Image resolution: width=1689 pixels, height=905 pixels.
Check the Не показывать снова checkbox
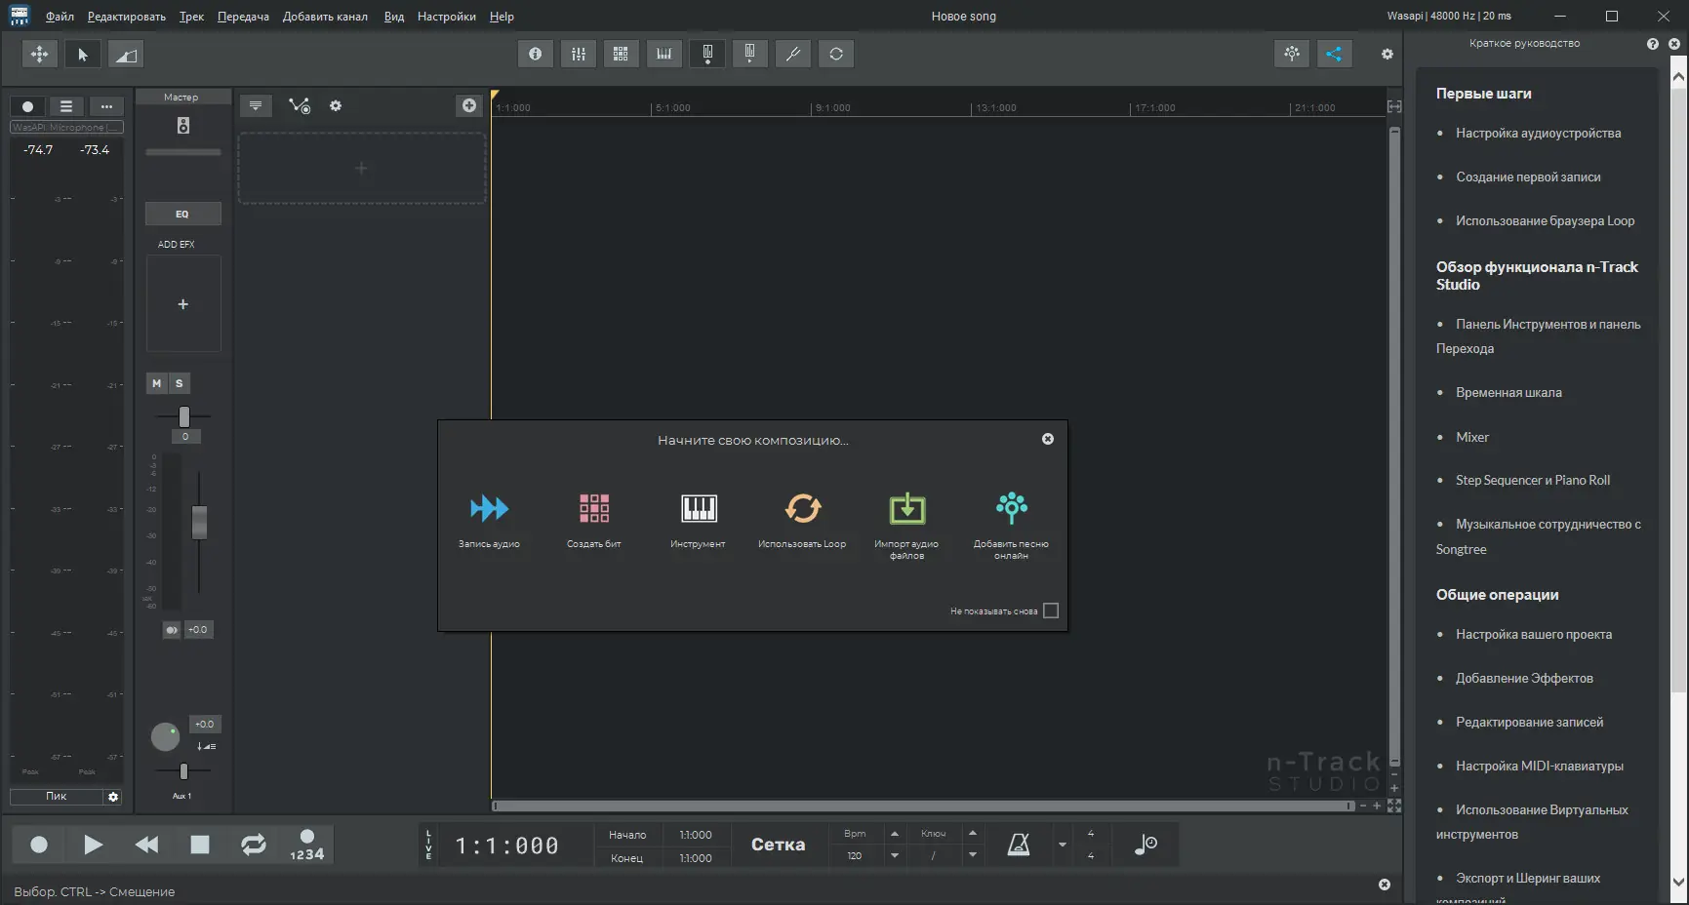[x=1051, y=610]
